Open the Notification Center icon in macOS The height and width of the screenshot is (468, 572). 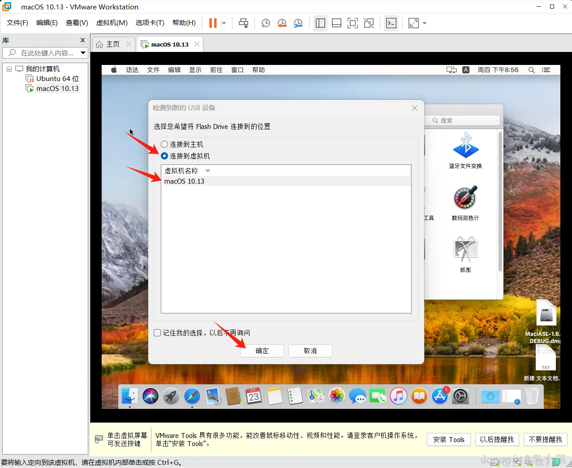point(546,70)
